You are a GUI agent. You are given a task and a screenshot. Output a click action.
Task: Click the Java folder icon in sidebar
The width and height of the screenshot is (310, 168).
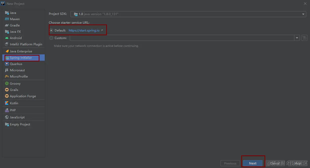click(x=7, y=13)
